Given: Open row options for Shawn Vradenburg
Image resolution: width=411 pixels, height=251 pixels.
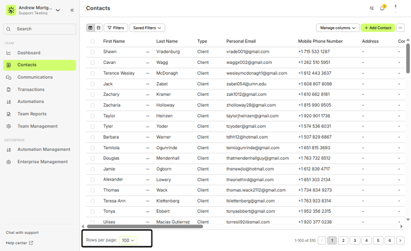Looking at the screenshot, I should click(x=148, y=52).
